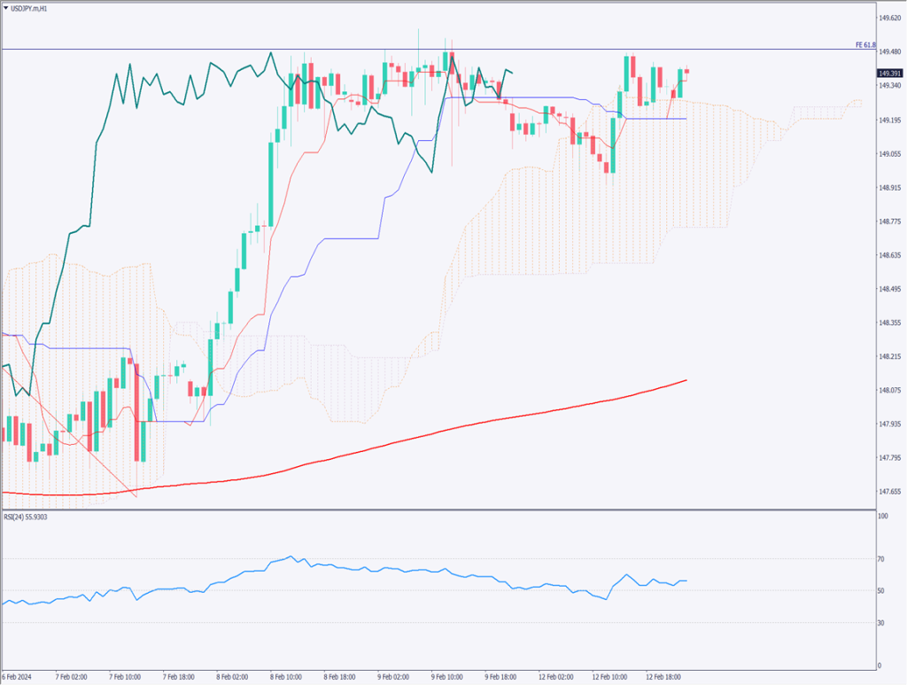Click the 7 Feb 02:00 time label

[69, 677]
